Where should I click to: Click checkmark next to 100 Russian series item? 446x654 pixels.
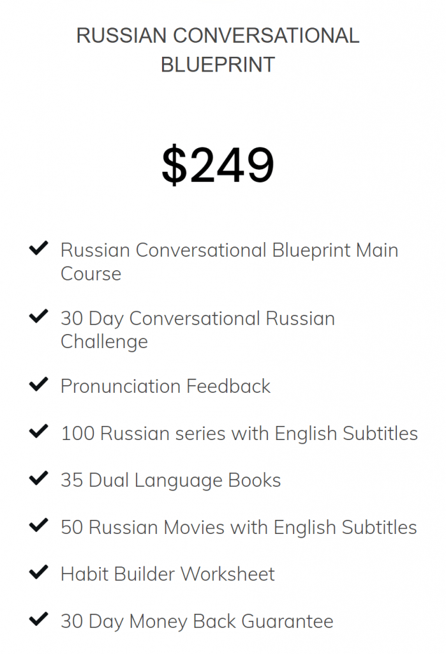[38, 432]
